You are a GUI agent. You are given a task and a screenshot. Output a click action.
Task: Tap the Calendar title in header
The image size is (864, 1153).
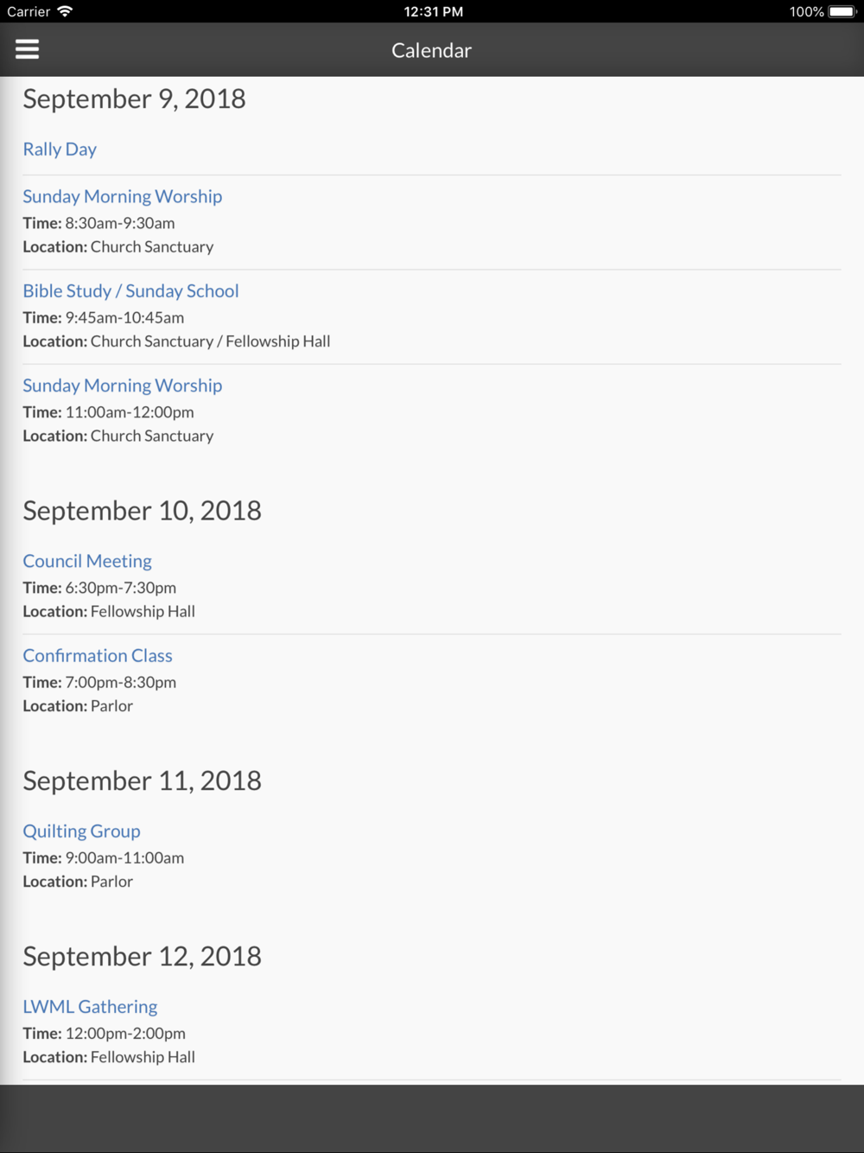(431, 50)
